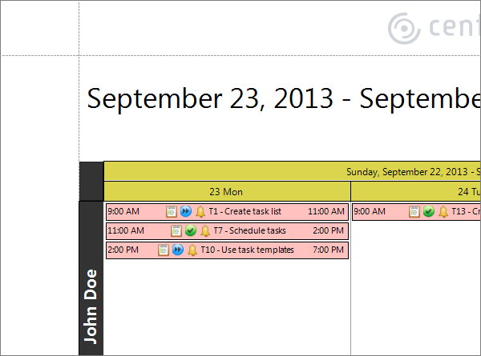This screenshot has width=481, height=356.
Task: Select the 23 Mon day column header
Action: coord(226,192)
